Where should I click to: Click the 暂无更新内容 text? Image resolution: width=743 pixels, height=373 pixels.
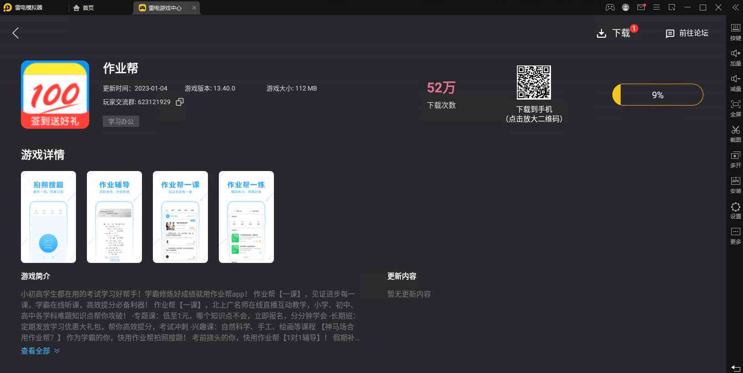[x=409, y=294]
